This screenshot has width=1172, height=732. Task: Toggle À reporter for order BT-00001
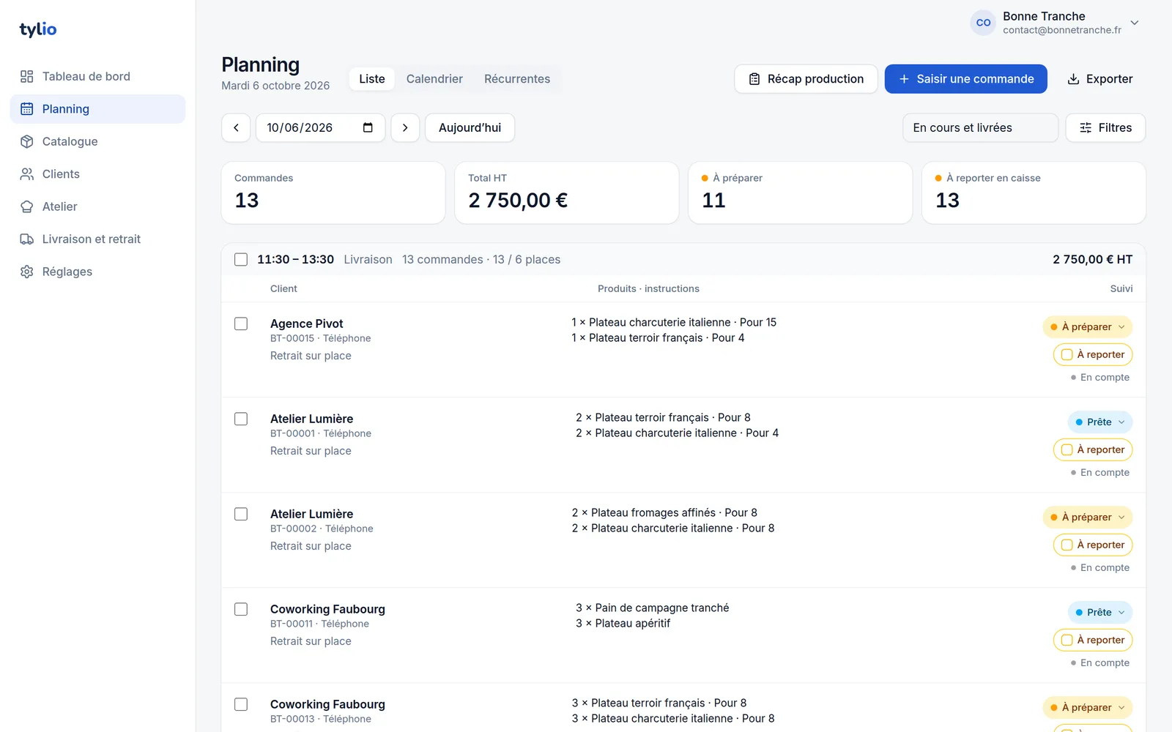coord(1093,449)
